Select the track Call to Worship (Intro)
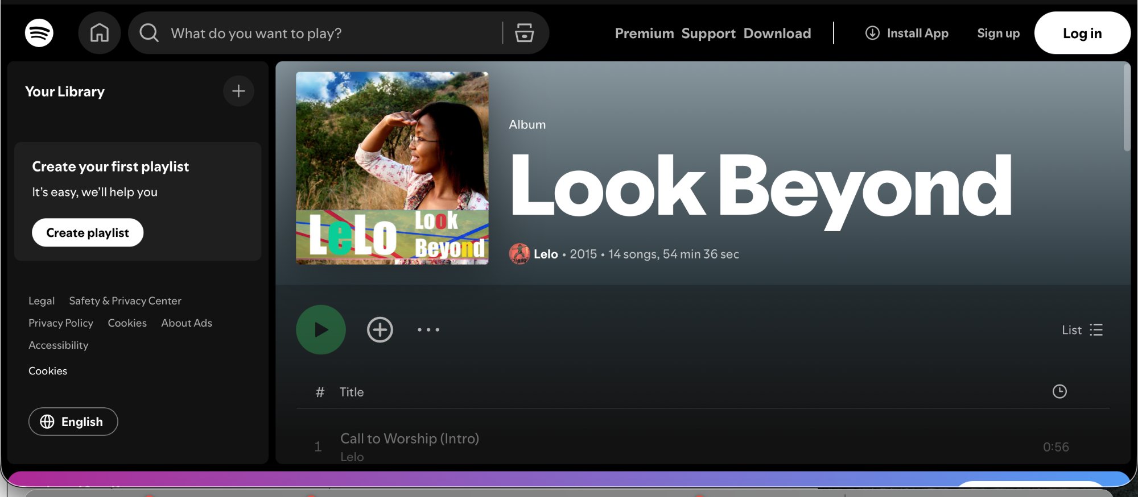 coord(410,438)
